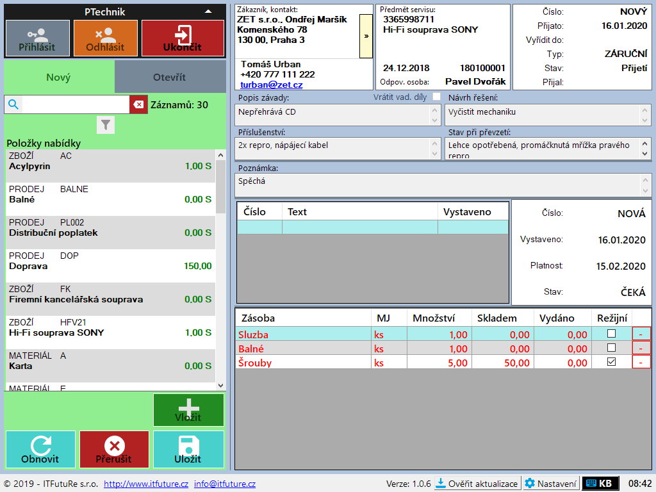Image resolution: width=656 pixels, height=492 pixels.
Task: Click the Stav při převzetí text field
Action: click(x=548, y=149)
